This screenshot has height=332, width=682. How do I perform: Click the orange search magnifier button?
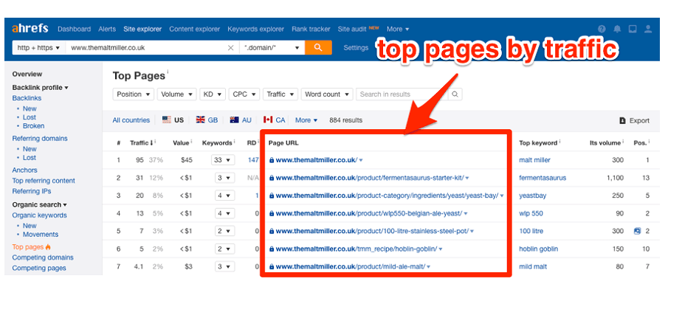point(318,47)
